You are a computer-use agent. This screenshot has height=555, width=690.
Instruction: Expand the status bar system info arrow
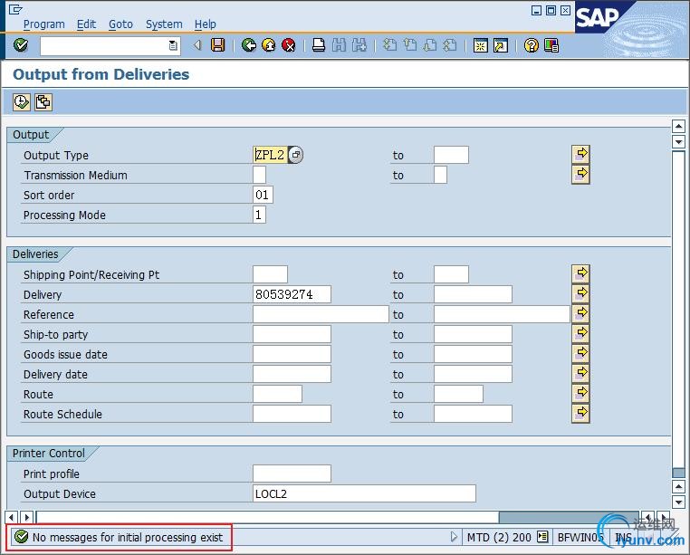[455, 537]
